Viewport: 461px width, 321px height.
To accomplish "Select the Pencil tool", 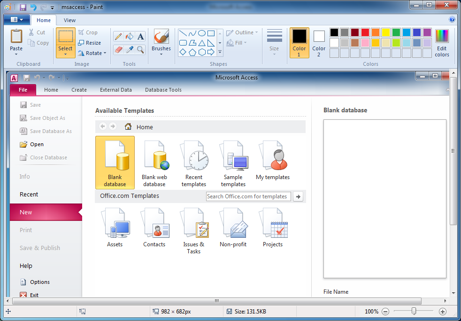I will (x=118, y=37).
